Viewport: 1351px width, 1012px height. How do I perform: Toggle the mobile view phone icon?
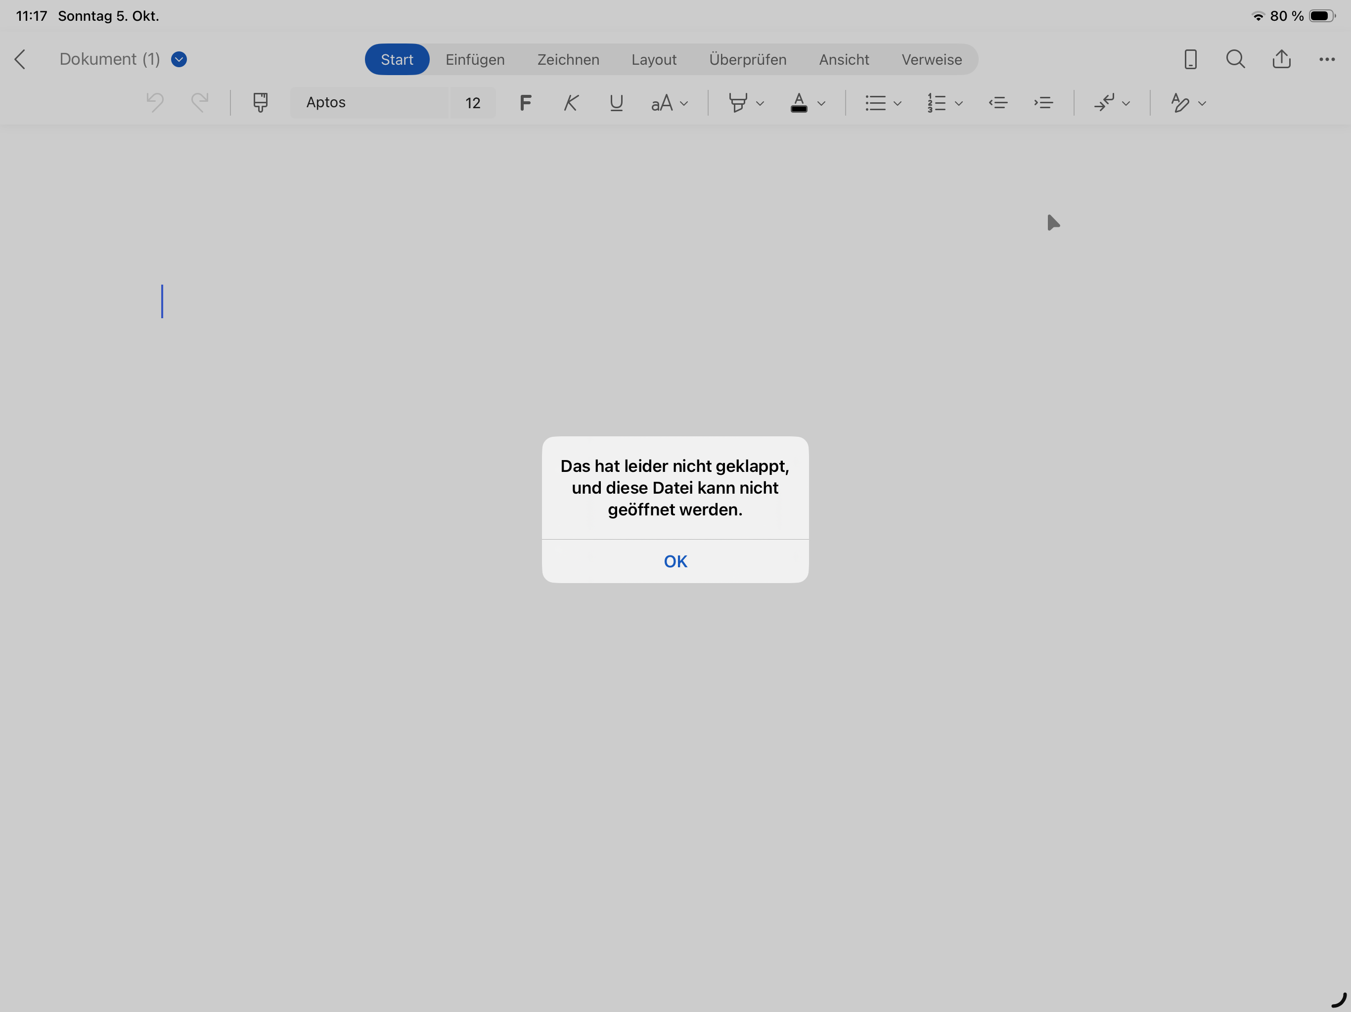(x=1190, y=59)
